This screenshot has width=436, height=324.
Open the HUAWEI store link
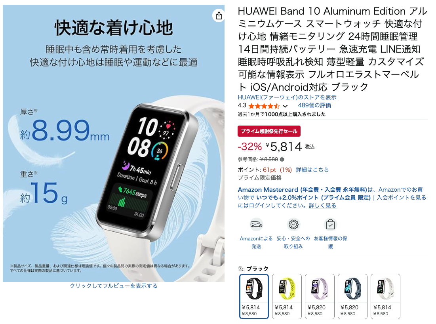(x=287, y=97)
